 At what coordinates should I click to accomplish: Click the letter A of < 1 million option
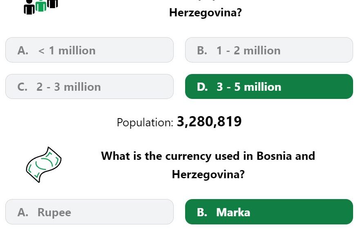tap(23, 51)
